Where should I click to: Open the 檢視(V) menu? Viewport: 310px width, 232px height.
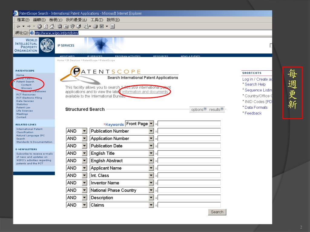[x=56, y=20]
